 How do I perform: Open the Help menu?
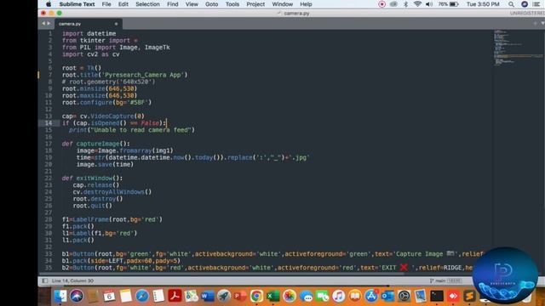[306, 4]
